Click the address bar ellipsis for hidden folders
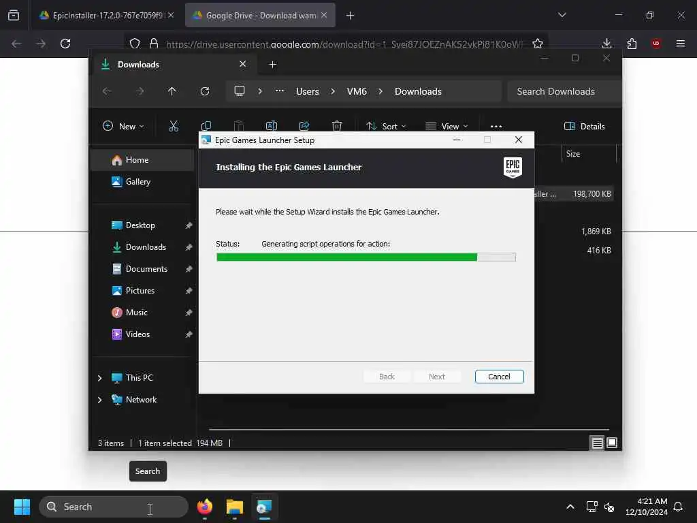Image resolution: width=697 pixels, height=523 pixels. coord(280,91)
